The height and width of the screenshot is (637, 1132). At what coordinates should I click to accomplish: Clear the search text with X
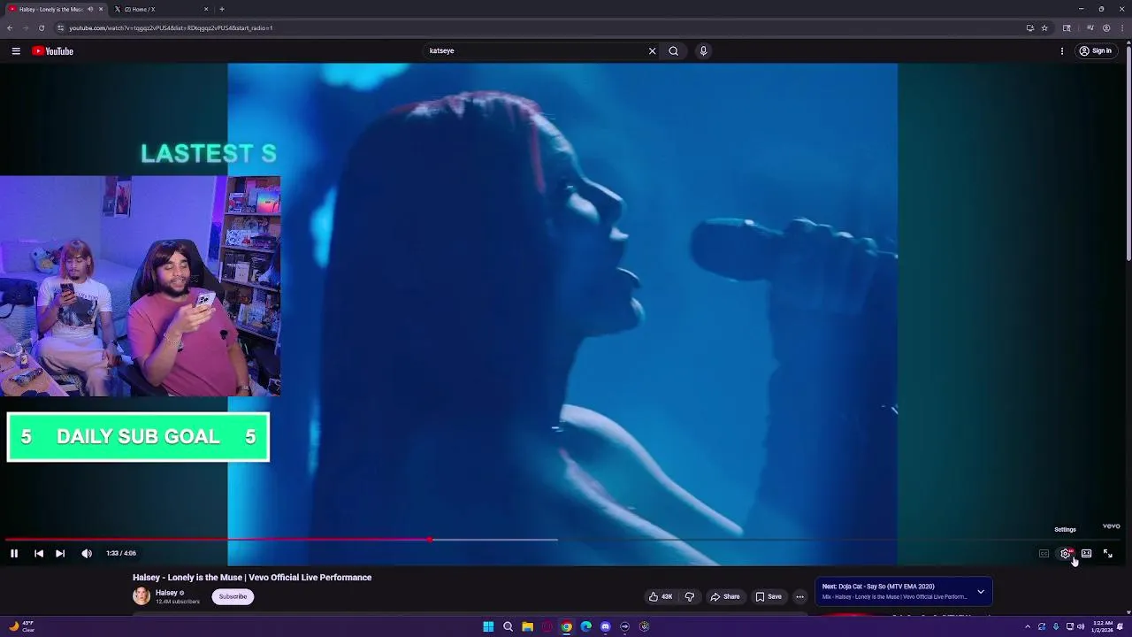[x=653, y=50]
